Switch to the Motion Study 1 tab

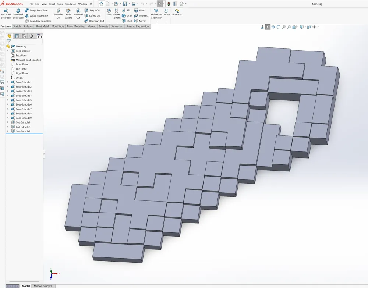click(x=43, y=286)
